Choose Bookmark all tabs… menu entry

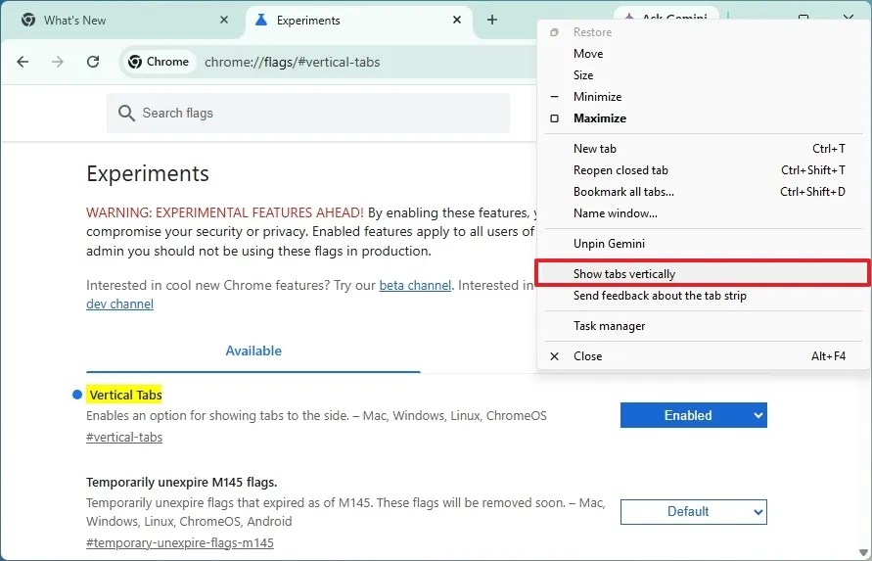(x=703, y=192)
